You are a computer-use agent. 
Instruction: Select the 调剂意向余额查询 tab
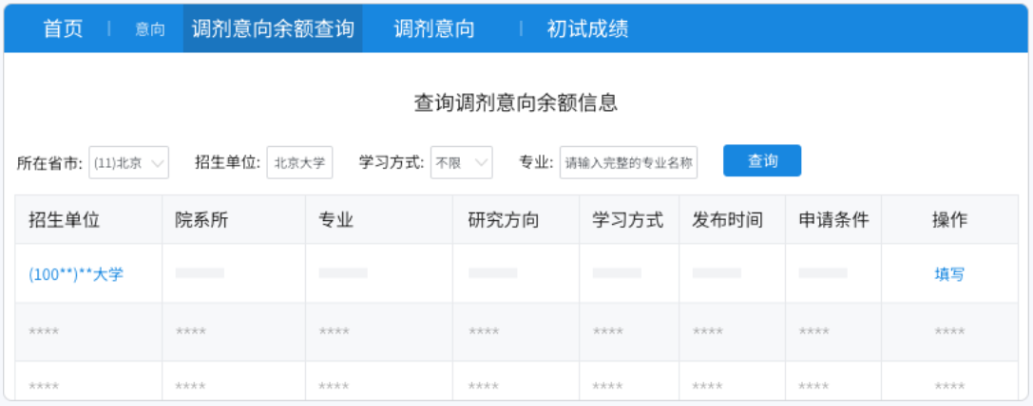tap(273, 28)
